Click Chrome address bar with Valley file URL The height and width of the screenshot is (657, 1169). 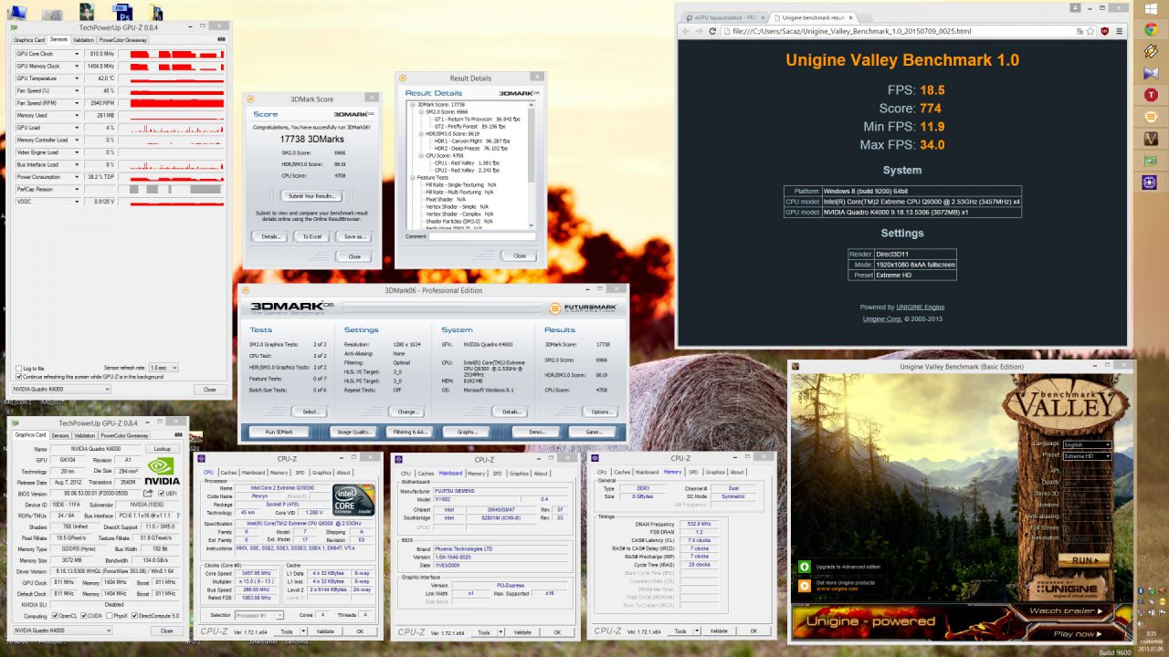tap(902, 31)
